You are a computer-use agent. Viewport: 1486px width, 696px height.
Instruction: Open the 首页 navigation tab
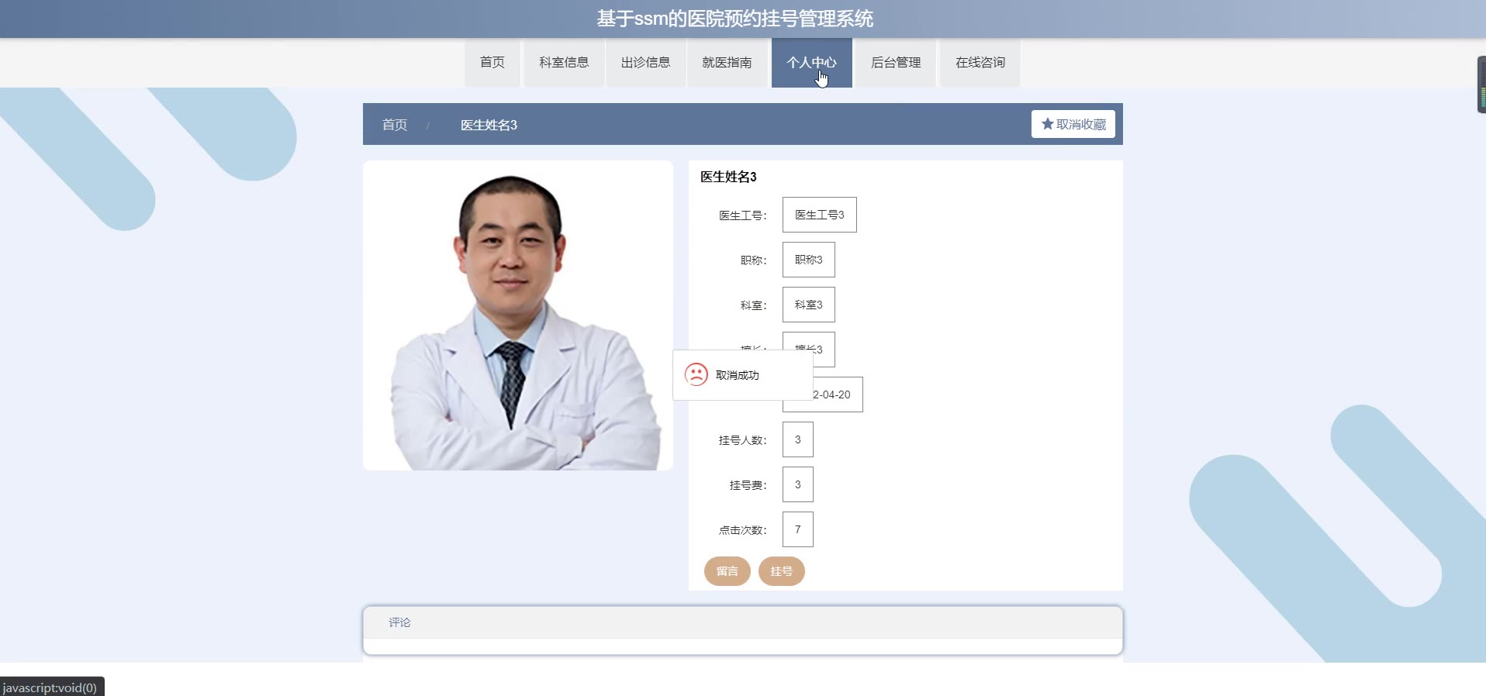click(x=492, y=63)
